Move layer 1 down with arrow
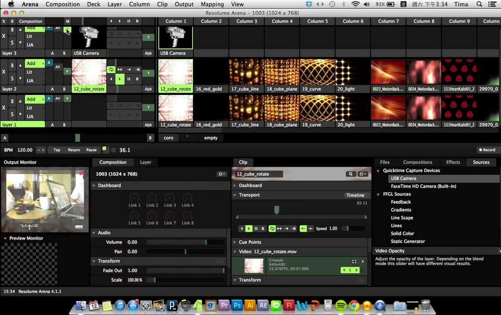This screenshot has width=501, height=315. 20,114
